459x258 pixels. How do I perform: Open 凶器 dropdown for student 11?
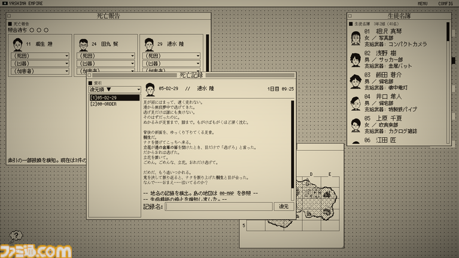click(x=40, y=63)
